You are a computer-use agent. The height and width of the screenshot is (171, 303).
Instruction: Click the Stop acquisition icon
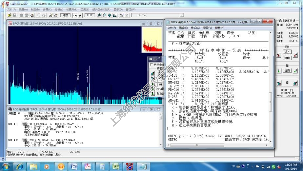click(x=27, y=15)
